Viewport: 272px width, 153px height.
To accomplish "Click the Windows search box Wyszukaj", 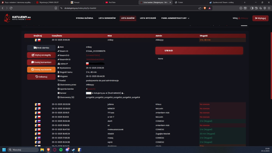I will (23, 150).
